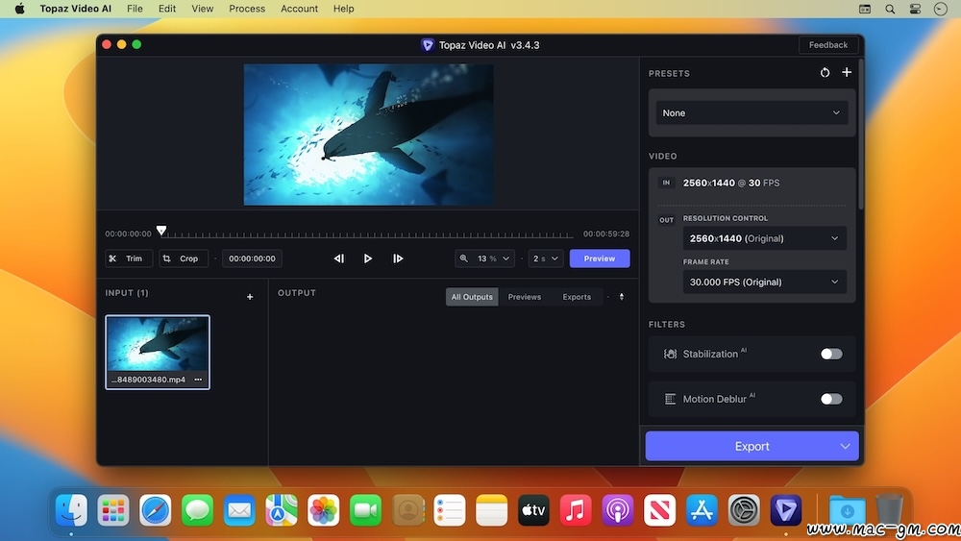
Task: Click Spotlight search in menu bar
Action: 890,9
